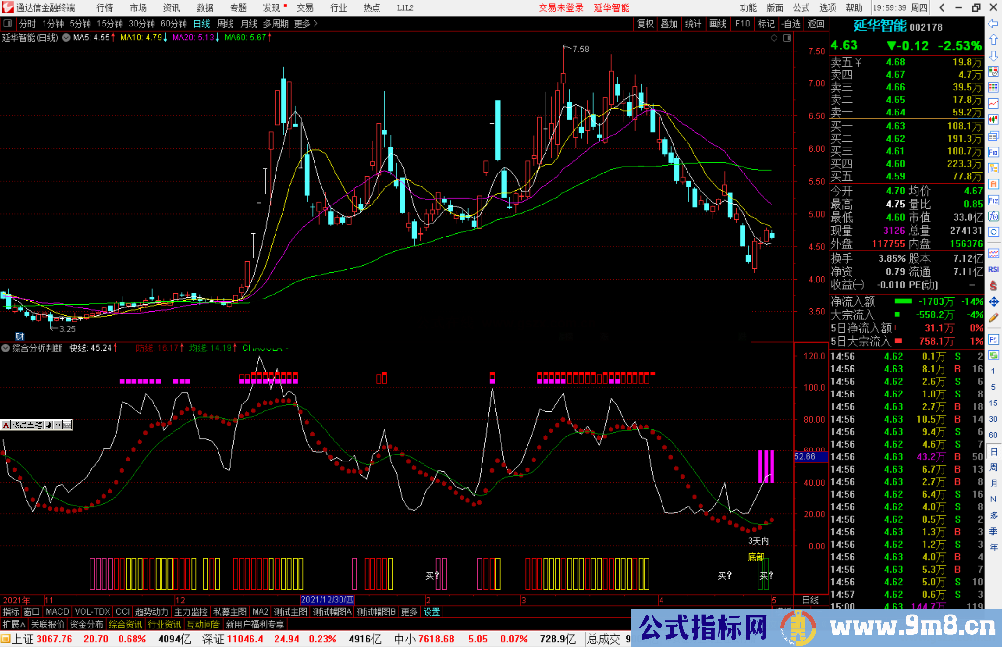Click the F10 sidebar icon
This screenshot has height=647, width=1002.
993,152
